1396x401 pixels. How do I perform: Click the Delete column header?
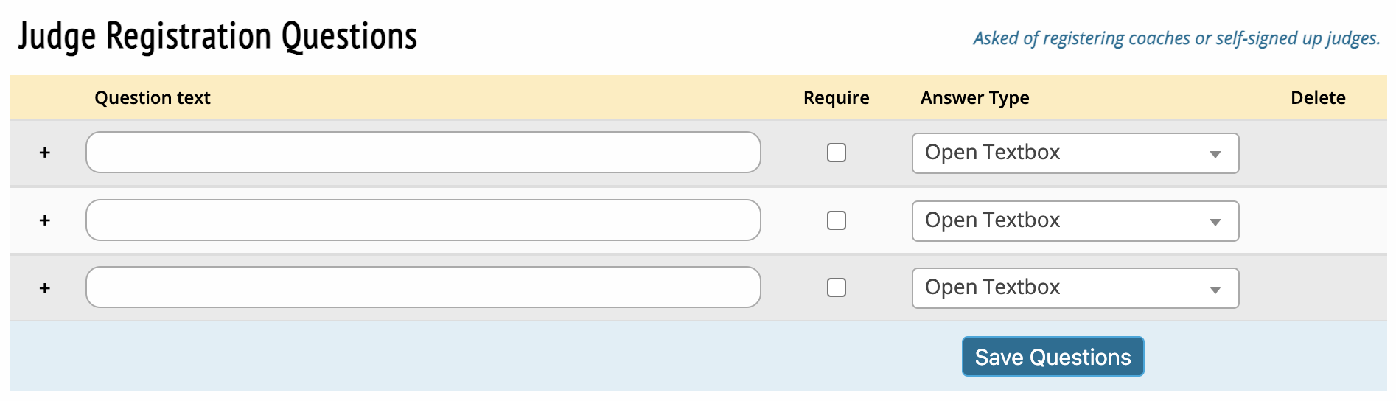(1318, 98)
